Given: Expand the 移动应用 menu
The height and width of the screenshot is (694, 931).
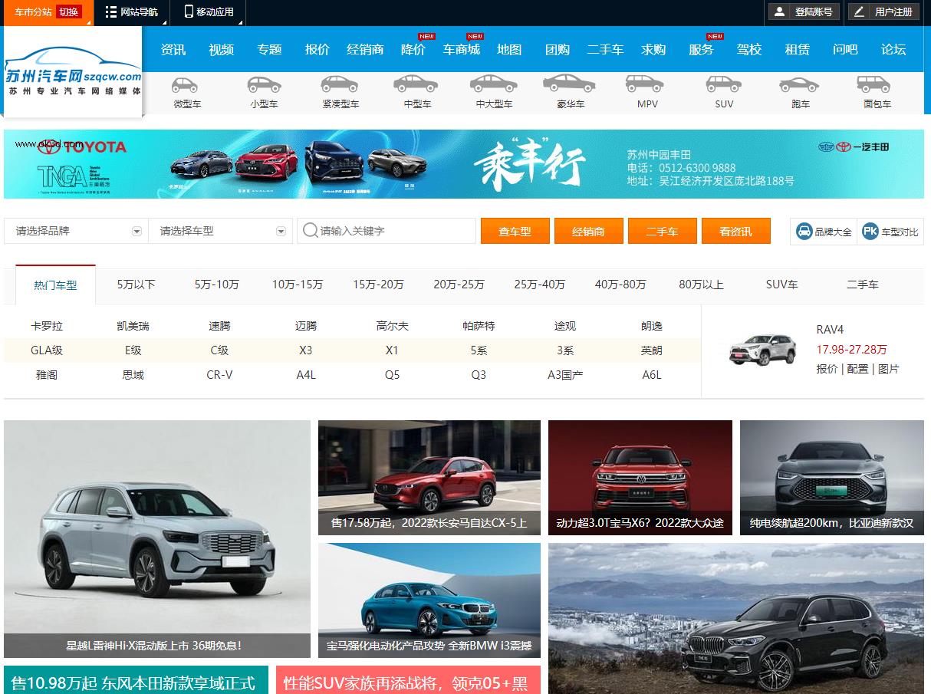Looking at the screenshot, I should 209,12.
